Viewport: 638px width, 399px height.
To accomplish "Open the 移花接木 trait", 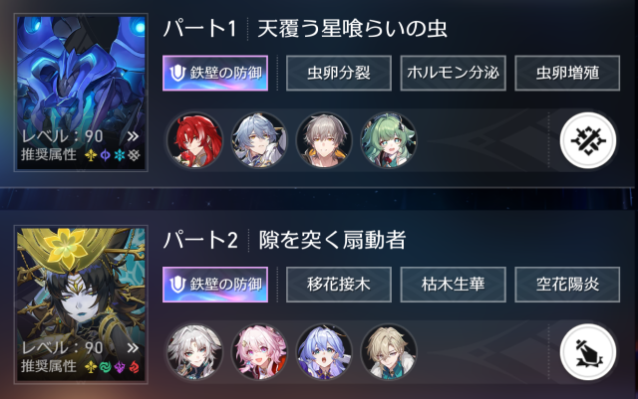I will pos(339,285).
